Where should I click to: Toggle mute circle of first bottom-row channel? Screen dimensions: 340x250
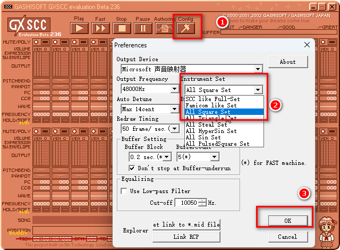click(x=36, y=131)
